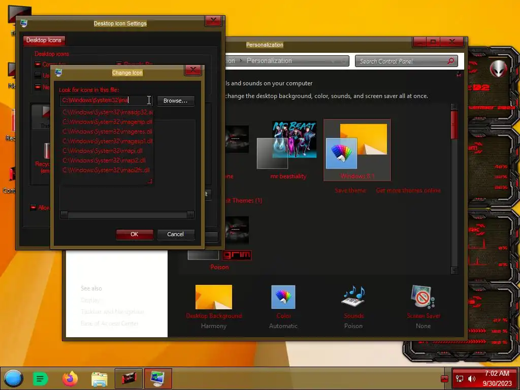Select suggestion ending in imasdp32

pos(108,112)
